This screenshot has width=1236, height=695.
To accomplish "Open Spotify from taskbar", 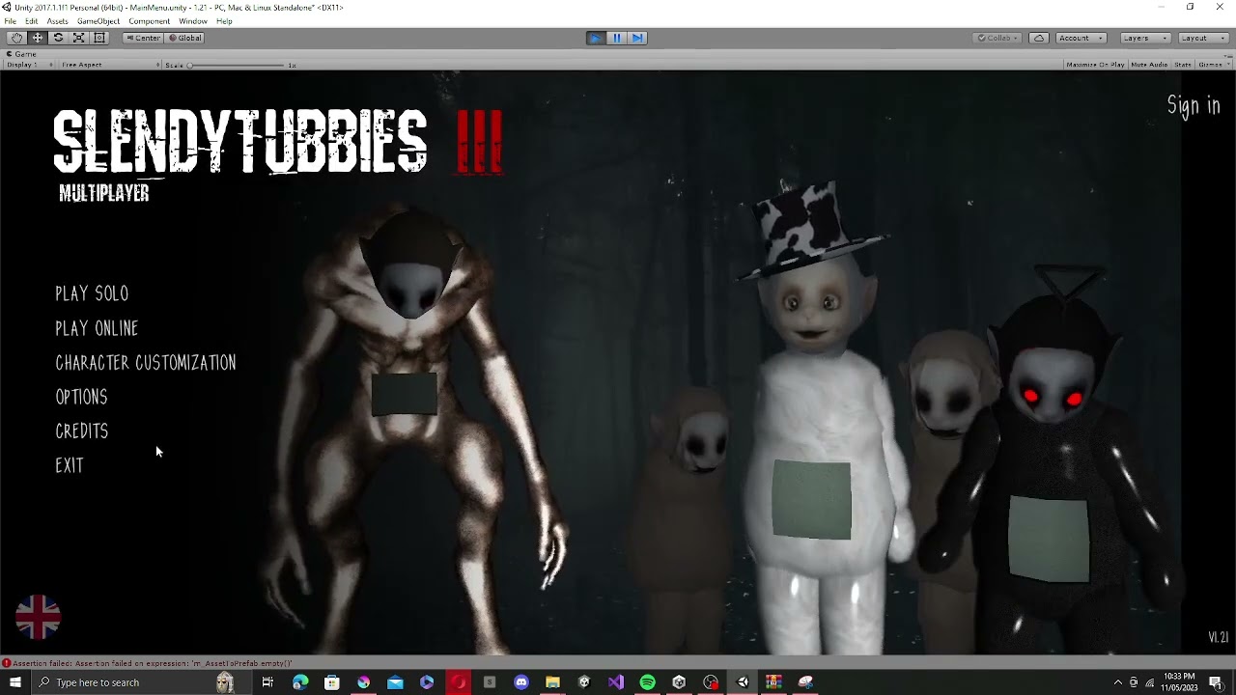I will tap(647, 682).
